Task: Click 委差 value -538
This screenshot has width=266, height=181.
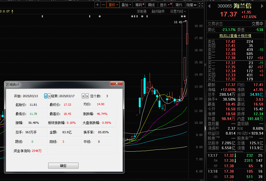Action: (260, 30)
